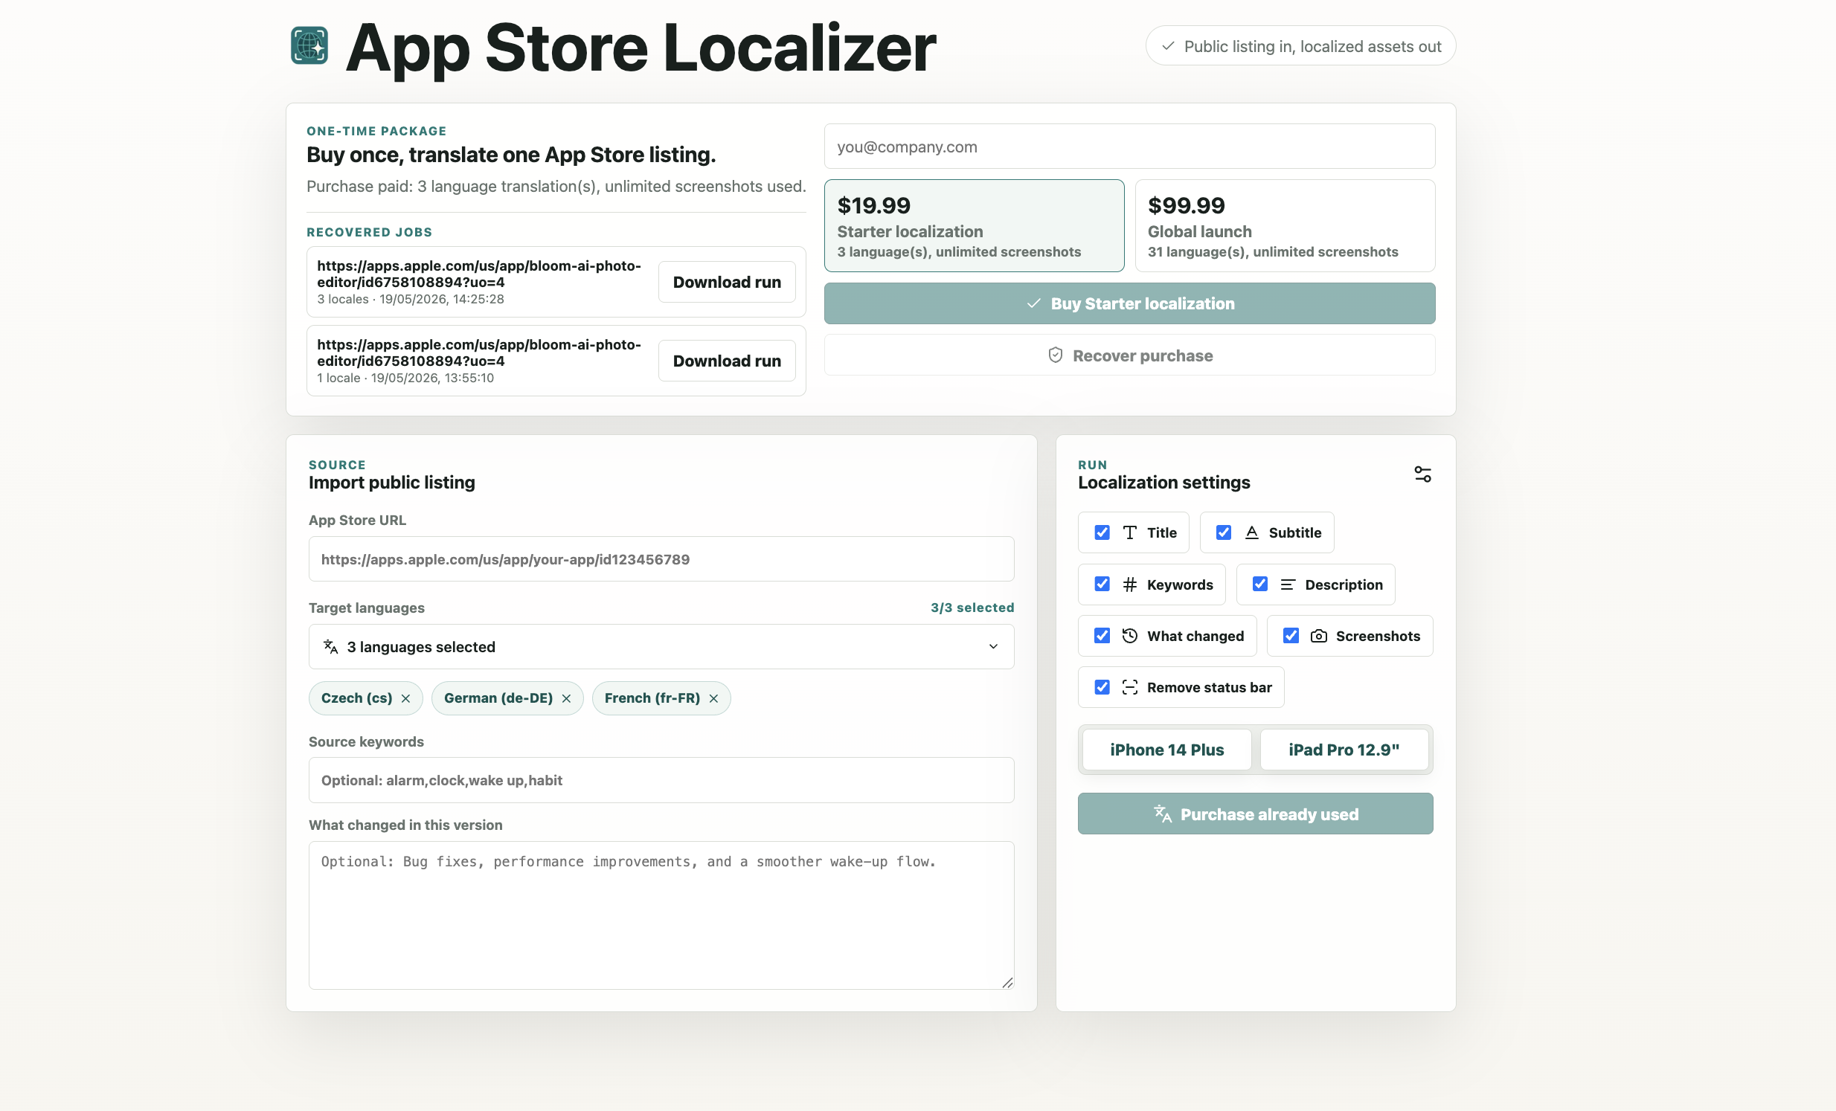The image size is (1836, 1111).
Task: Click the shield icon on Recover purchase
Action: click(1055, 355)
